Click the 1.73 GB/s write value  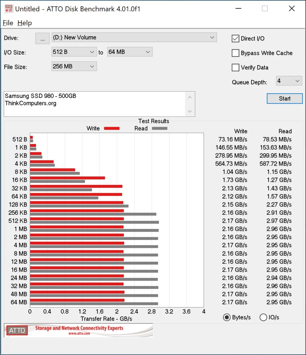(x=235, y=180)
